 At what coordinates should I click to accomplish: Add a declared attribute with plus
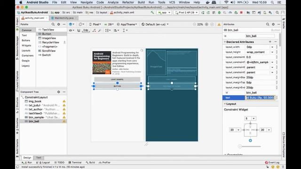(x=270, y=42)
